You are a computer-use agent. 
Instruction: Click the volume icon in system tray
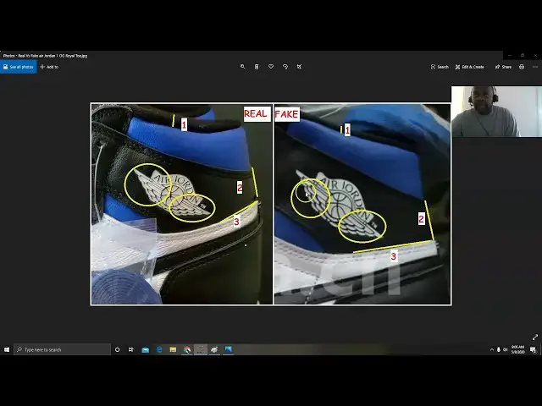pyautogui.click(x=505, y=349)
